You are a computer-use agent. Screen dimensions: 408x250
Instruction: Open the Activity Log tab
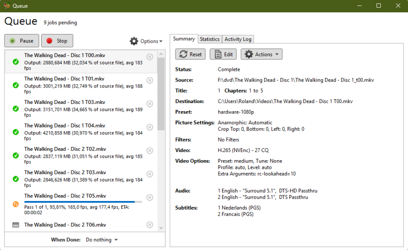(238, 39)
